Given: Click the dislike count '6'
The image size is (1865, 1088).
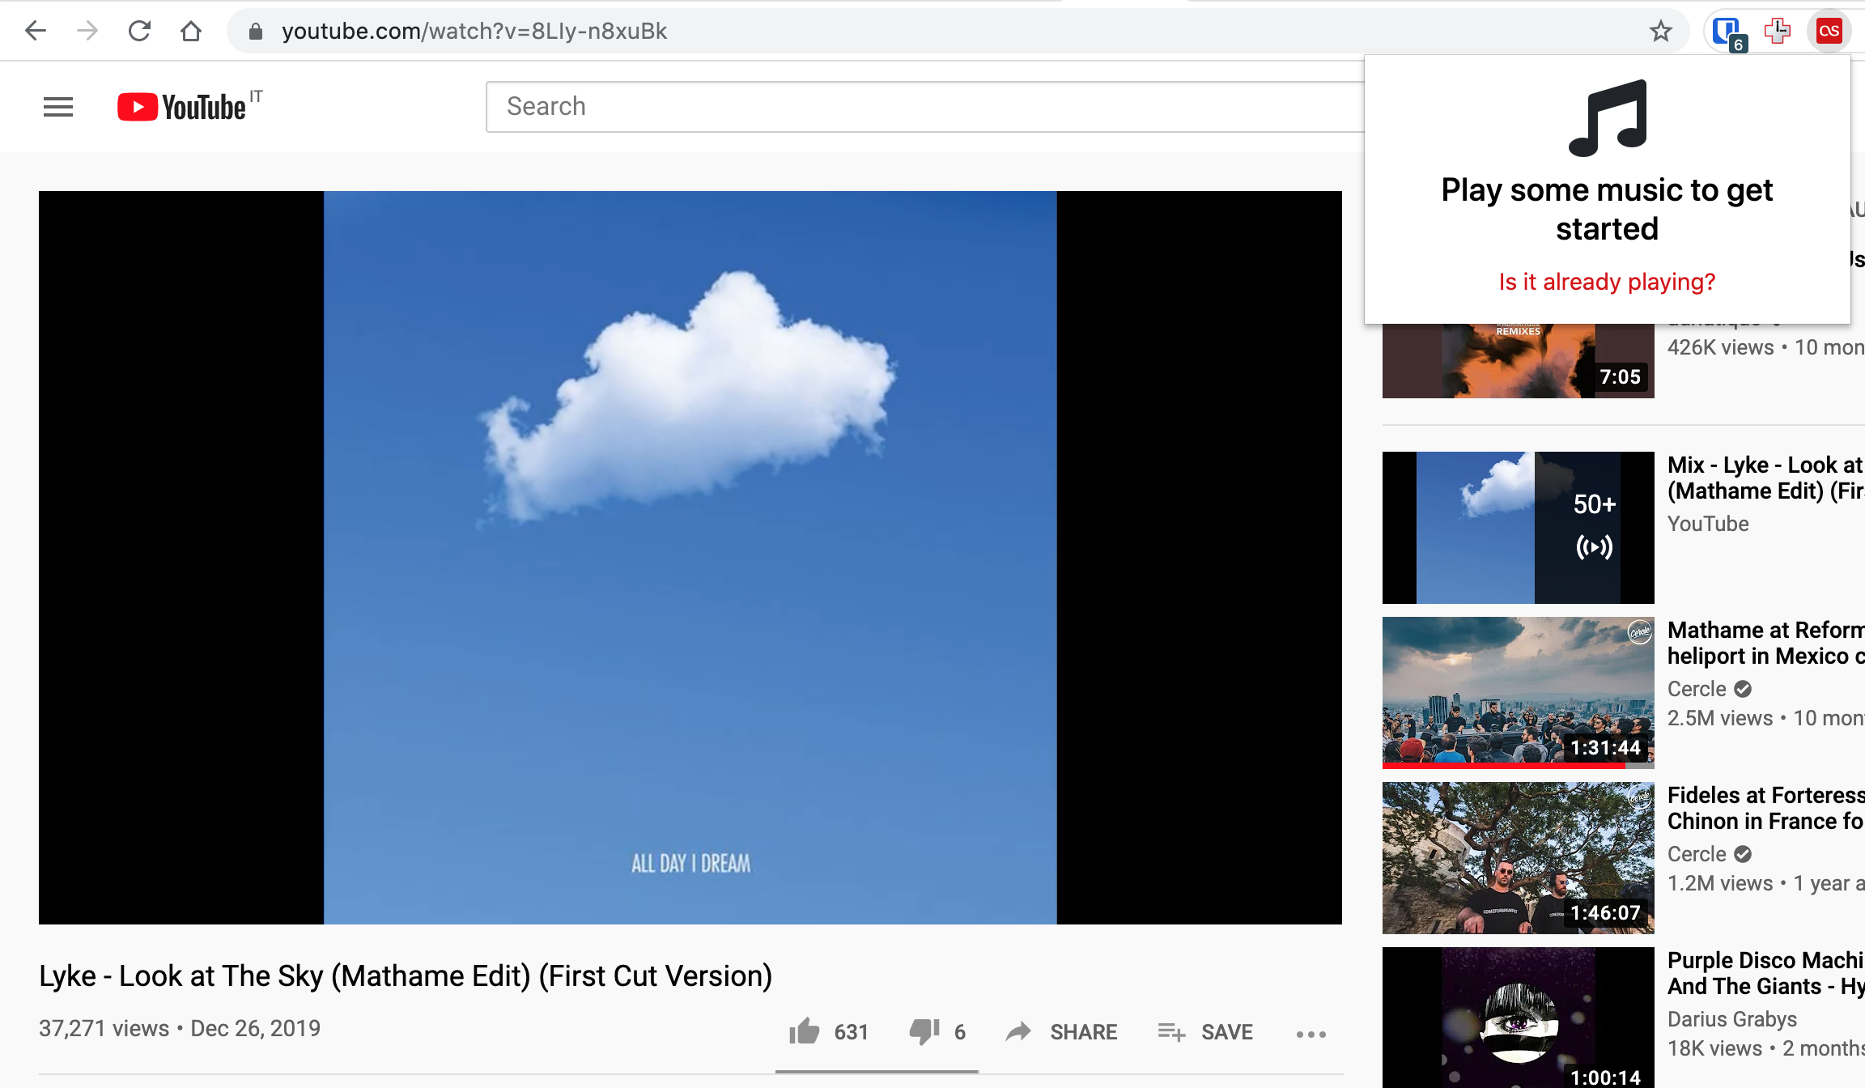Looking at the screenshot, I should click(960, 1032).
